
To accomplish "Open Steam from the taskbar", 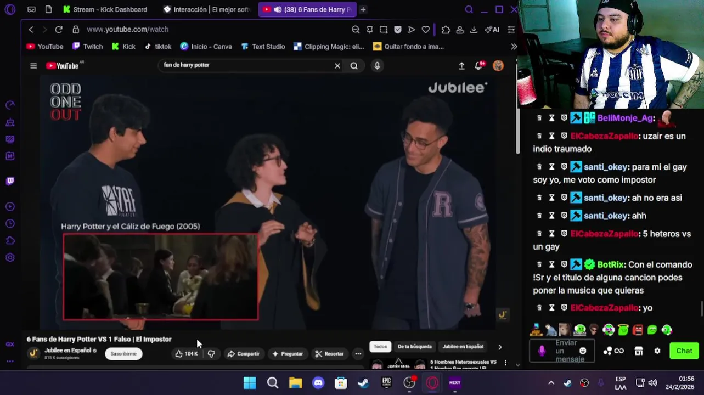I will tap(363, 383).
